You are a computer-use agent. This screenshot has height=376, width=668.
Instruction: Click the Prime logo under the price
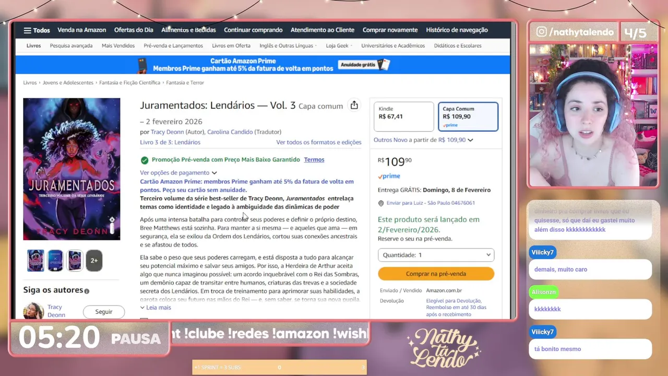(389, 177)
